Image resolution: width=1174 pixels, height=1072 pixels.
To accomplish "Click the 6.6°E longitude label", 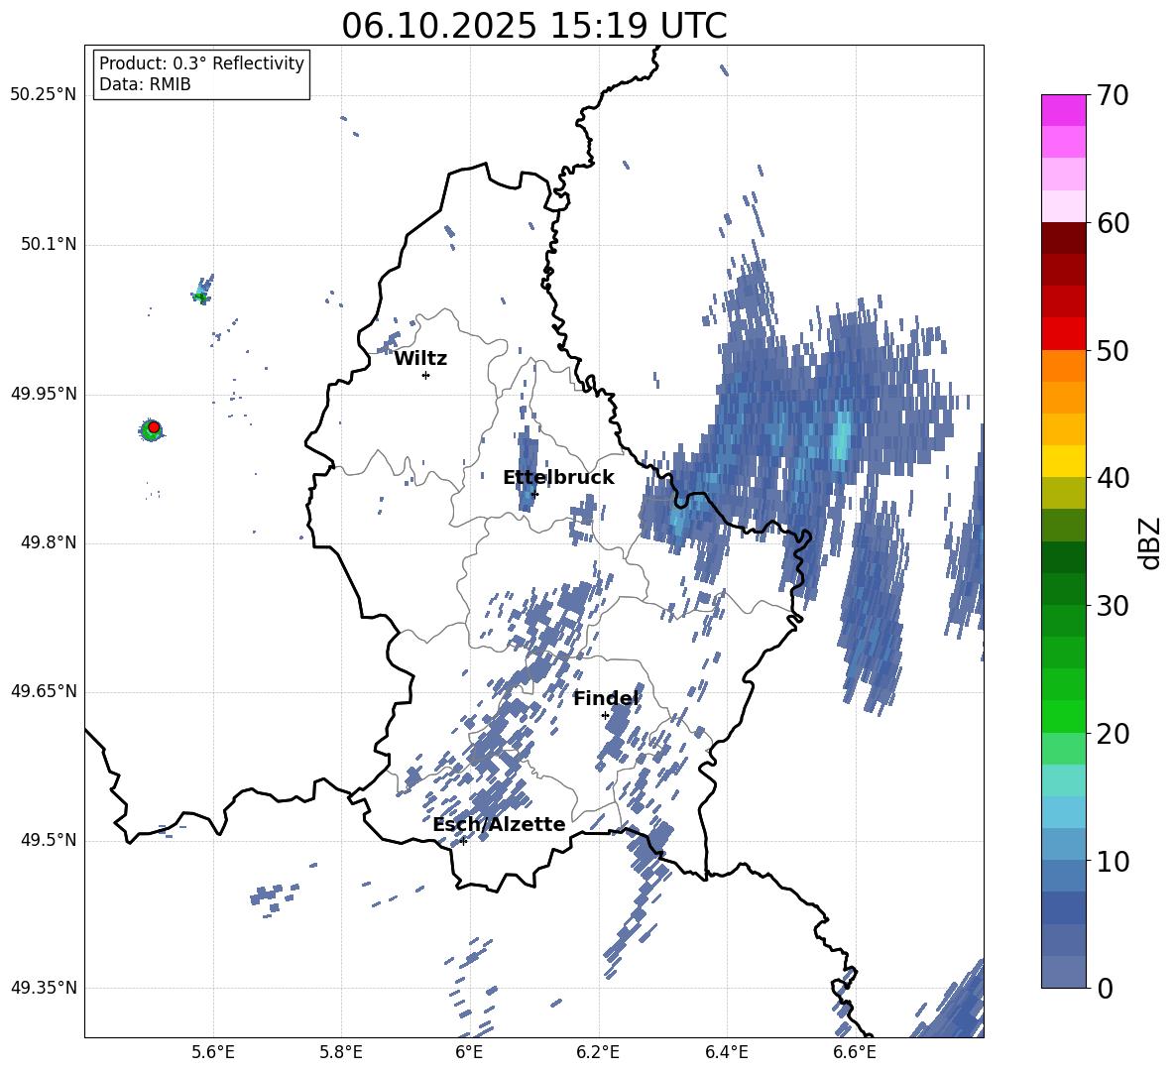I will point(855,1053).
